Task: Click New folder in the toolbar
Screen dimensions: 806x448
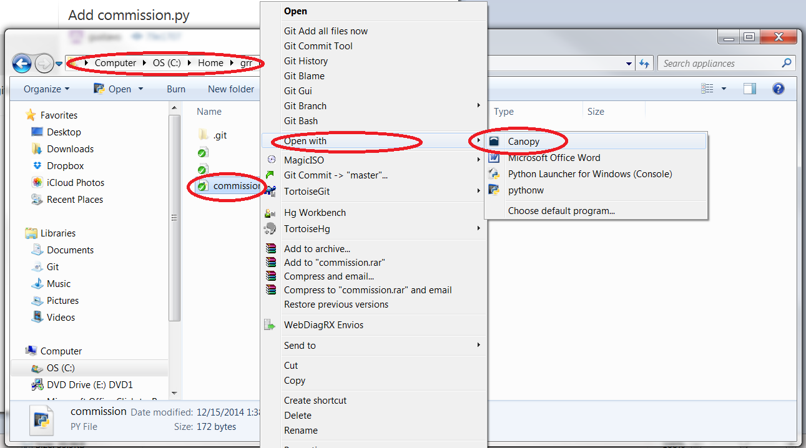Action: click(231, 89)
